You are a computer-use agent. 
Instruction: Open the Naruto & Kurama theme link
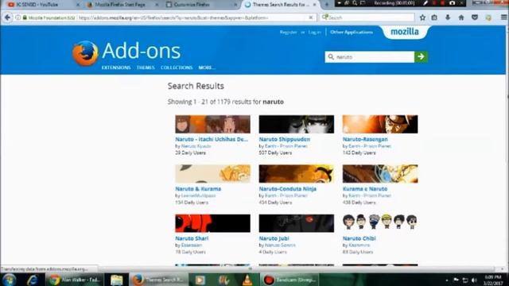tap(198, 189)
